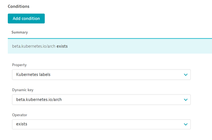Click beta.kubernetes.io/arch text in Dynamic key field

(39, 100)
